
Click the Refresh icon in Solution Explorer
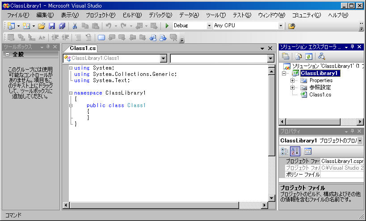click(308, 56)
